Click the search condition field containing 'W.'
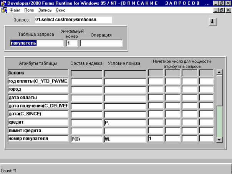 pyautogui.click(x=125, y=139)
